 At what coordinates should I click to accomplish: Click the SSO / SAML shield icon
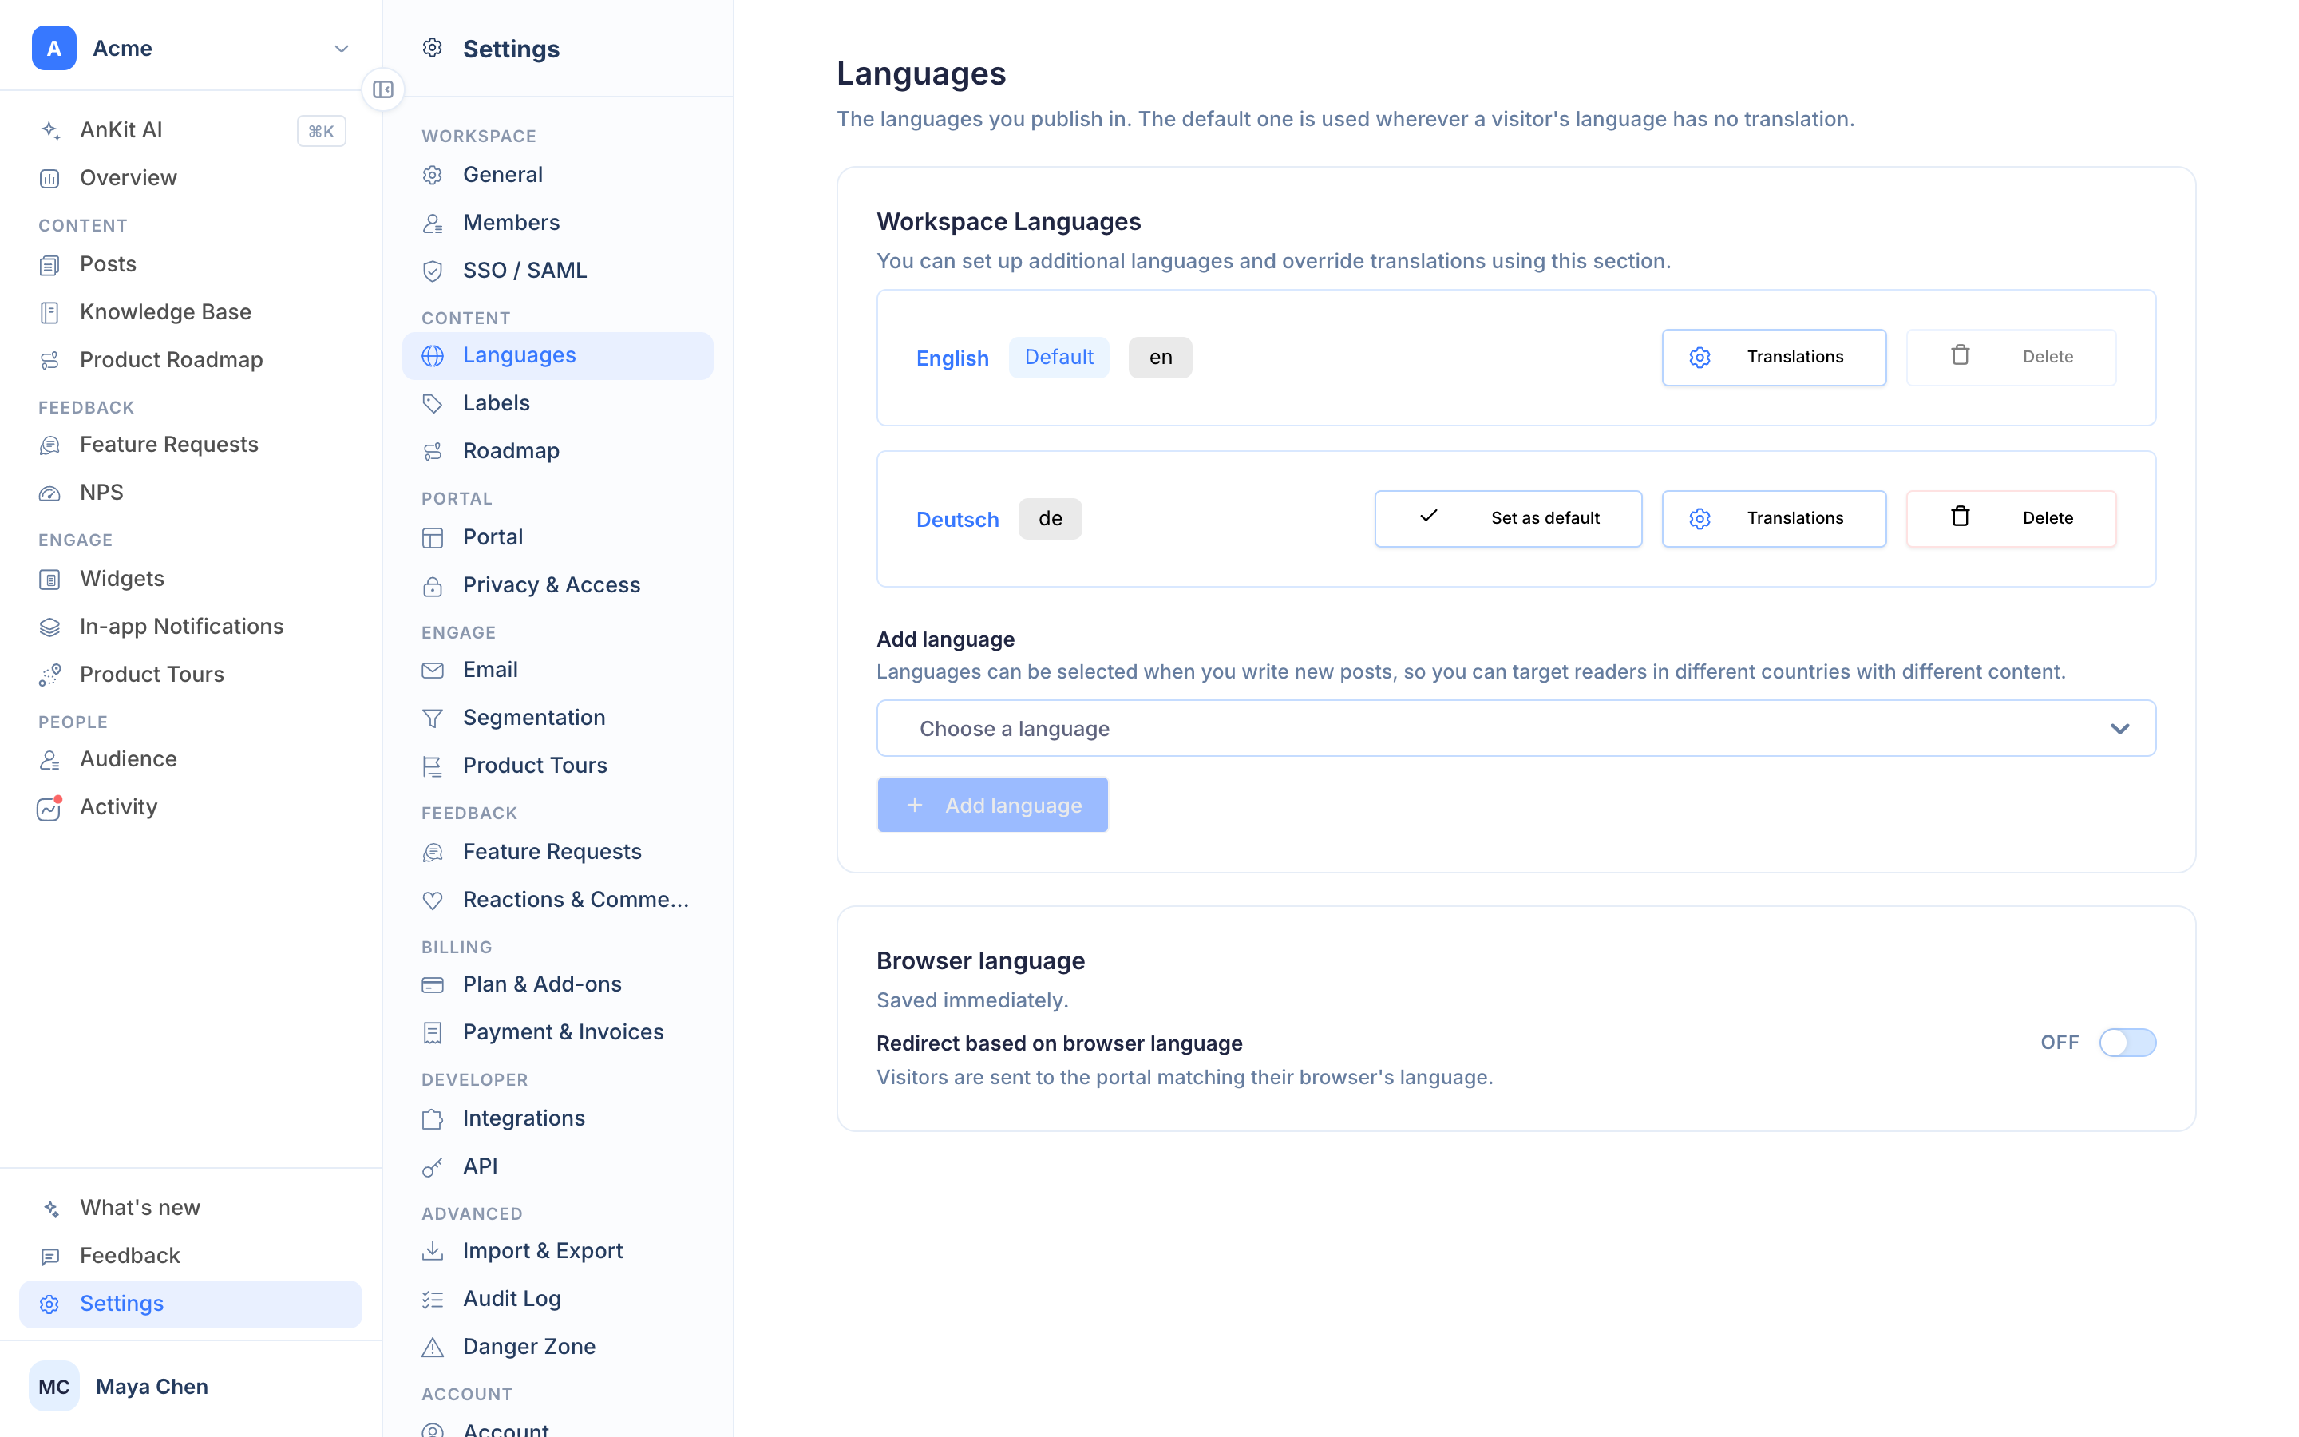(433, 271)
